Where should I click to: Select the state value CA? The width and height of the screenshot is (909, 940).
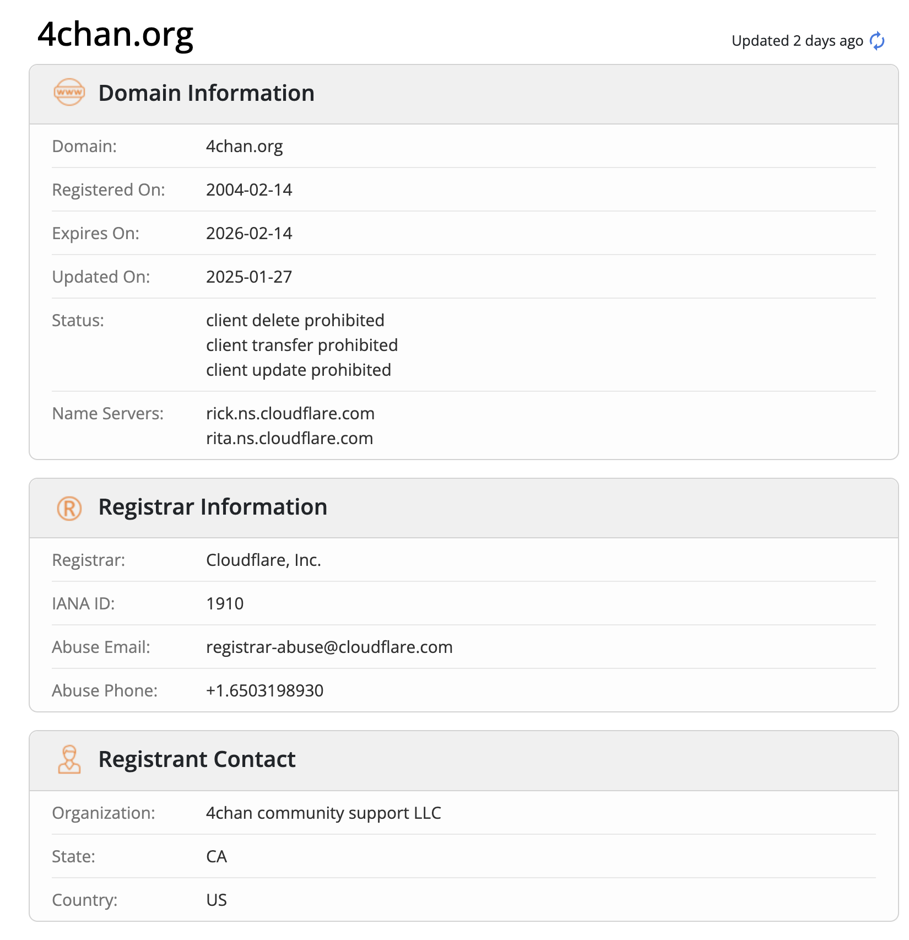217,856
